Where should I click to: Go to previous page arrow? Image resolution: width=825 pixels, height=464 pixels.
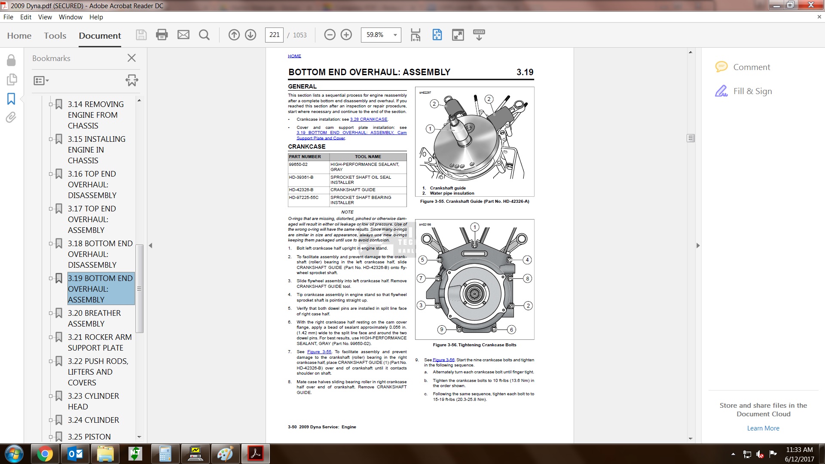(x=234, y=35)
